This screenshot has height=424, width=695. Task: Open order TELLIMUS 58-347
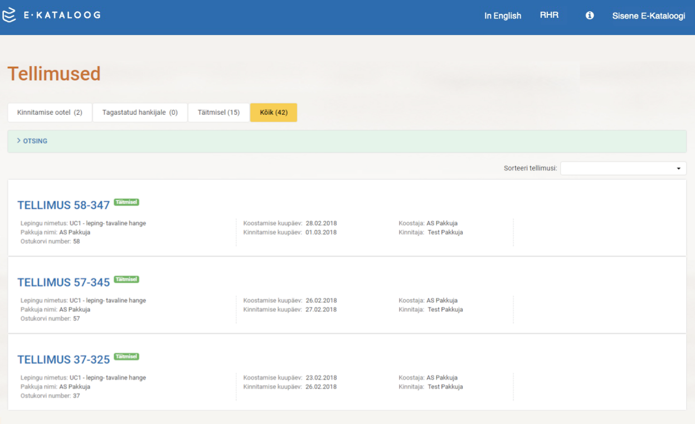click(64, 206)
